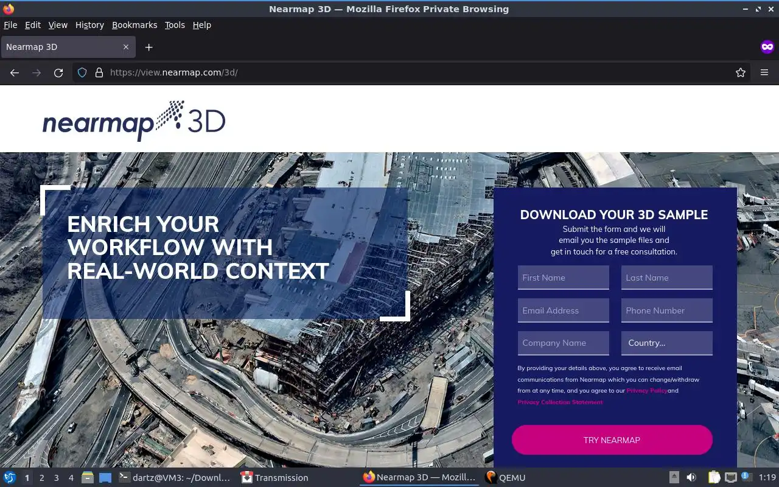Image resolution: width=779 pixels, height=487 pixels.
Task: Click the 1:19 clock
Action: pos(767,478)
